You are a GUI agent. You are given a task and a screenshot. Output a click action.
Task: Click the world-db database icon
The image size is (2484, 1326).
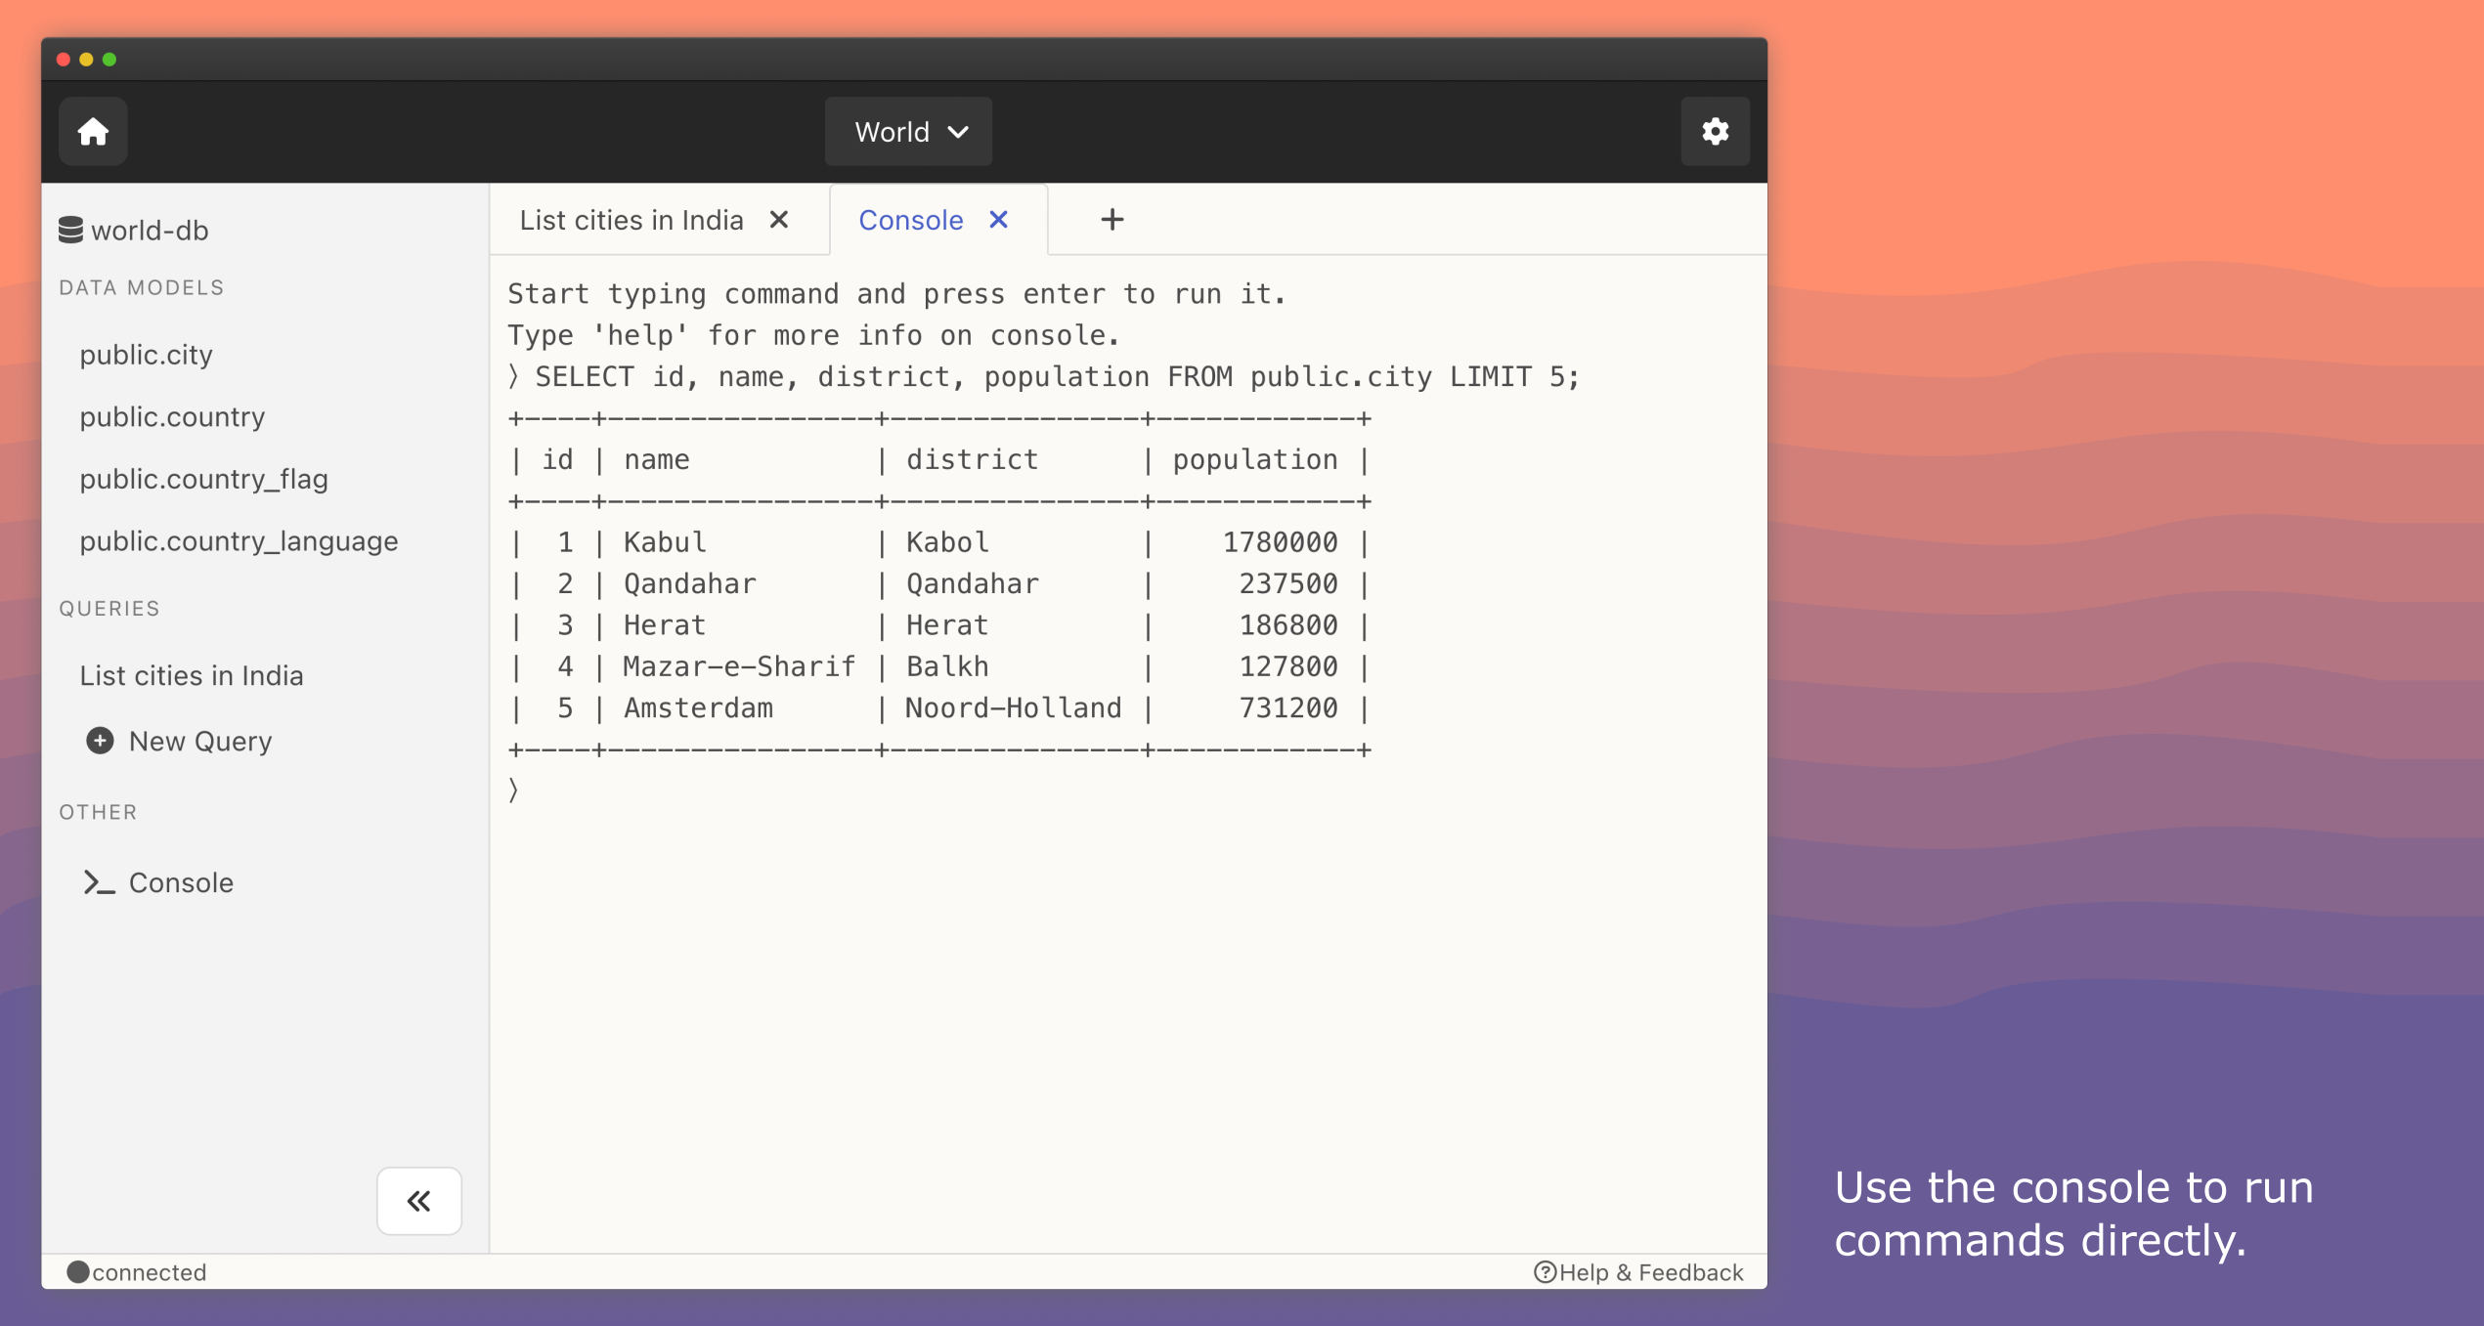[70, 230]
